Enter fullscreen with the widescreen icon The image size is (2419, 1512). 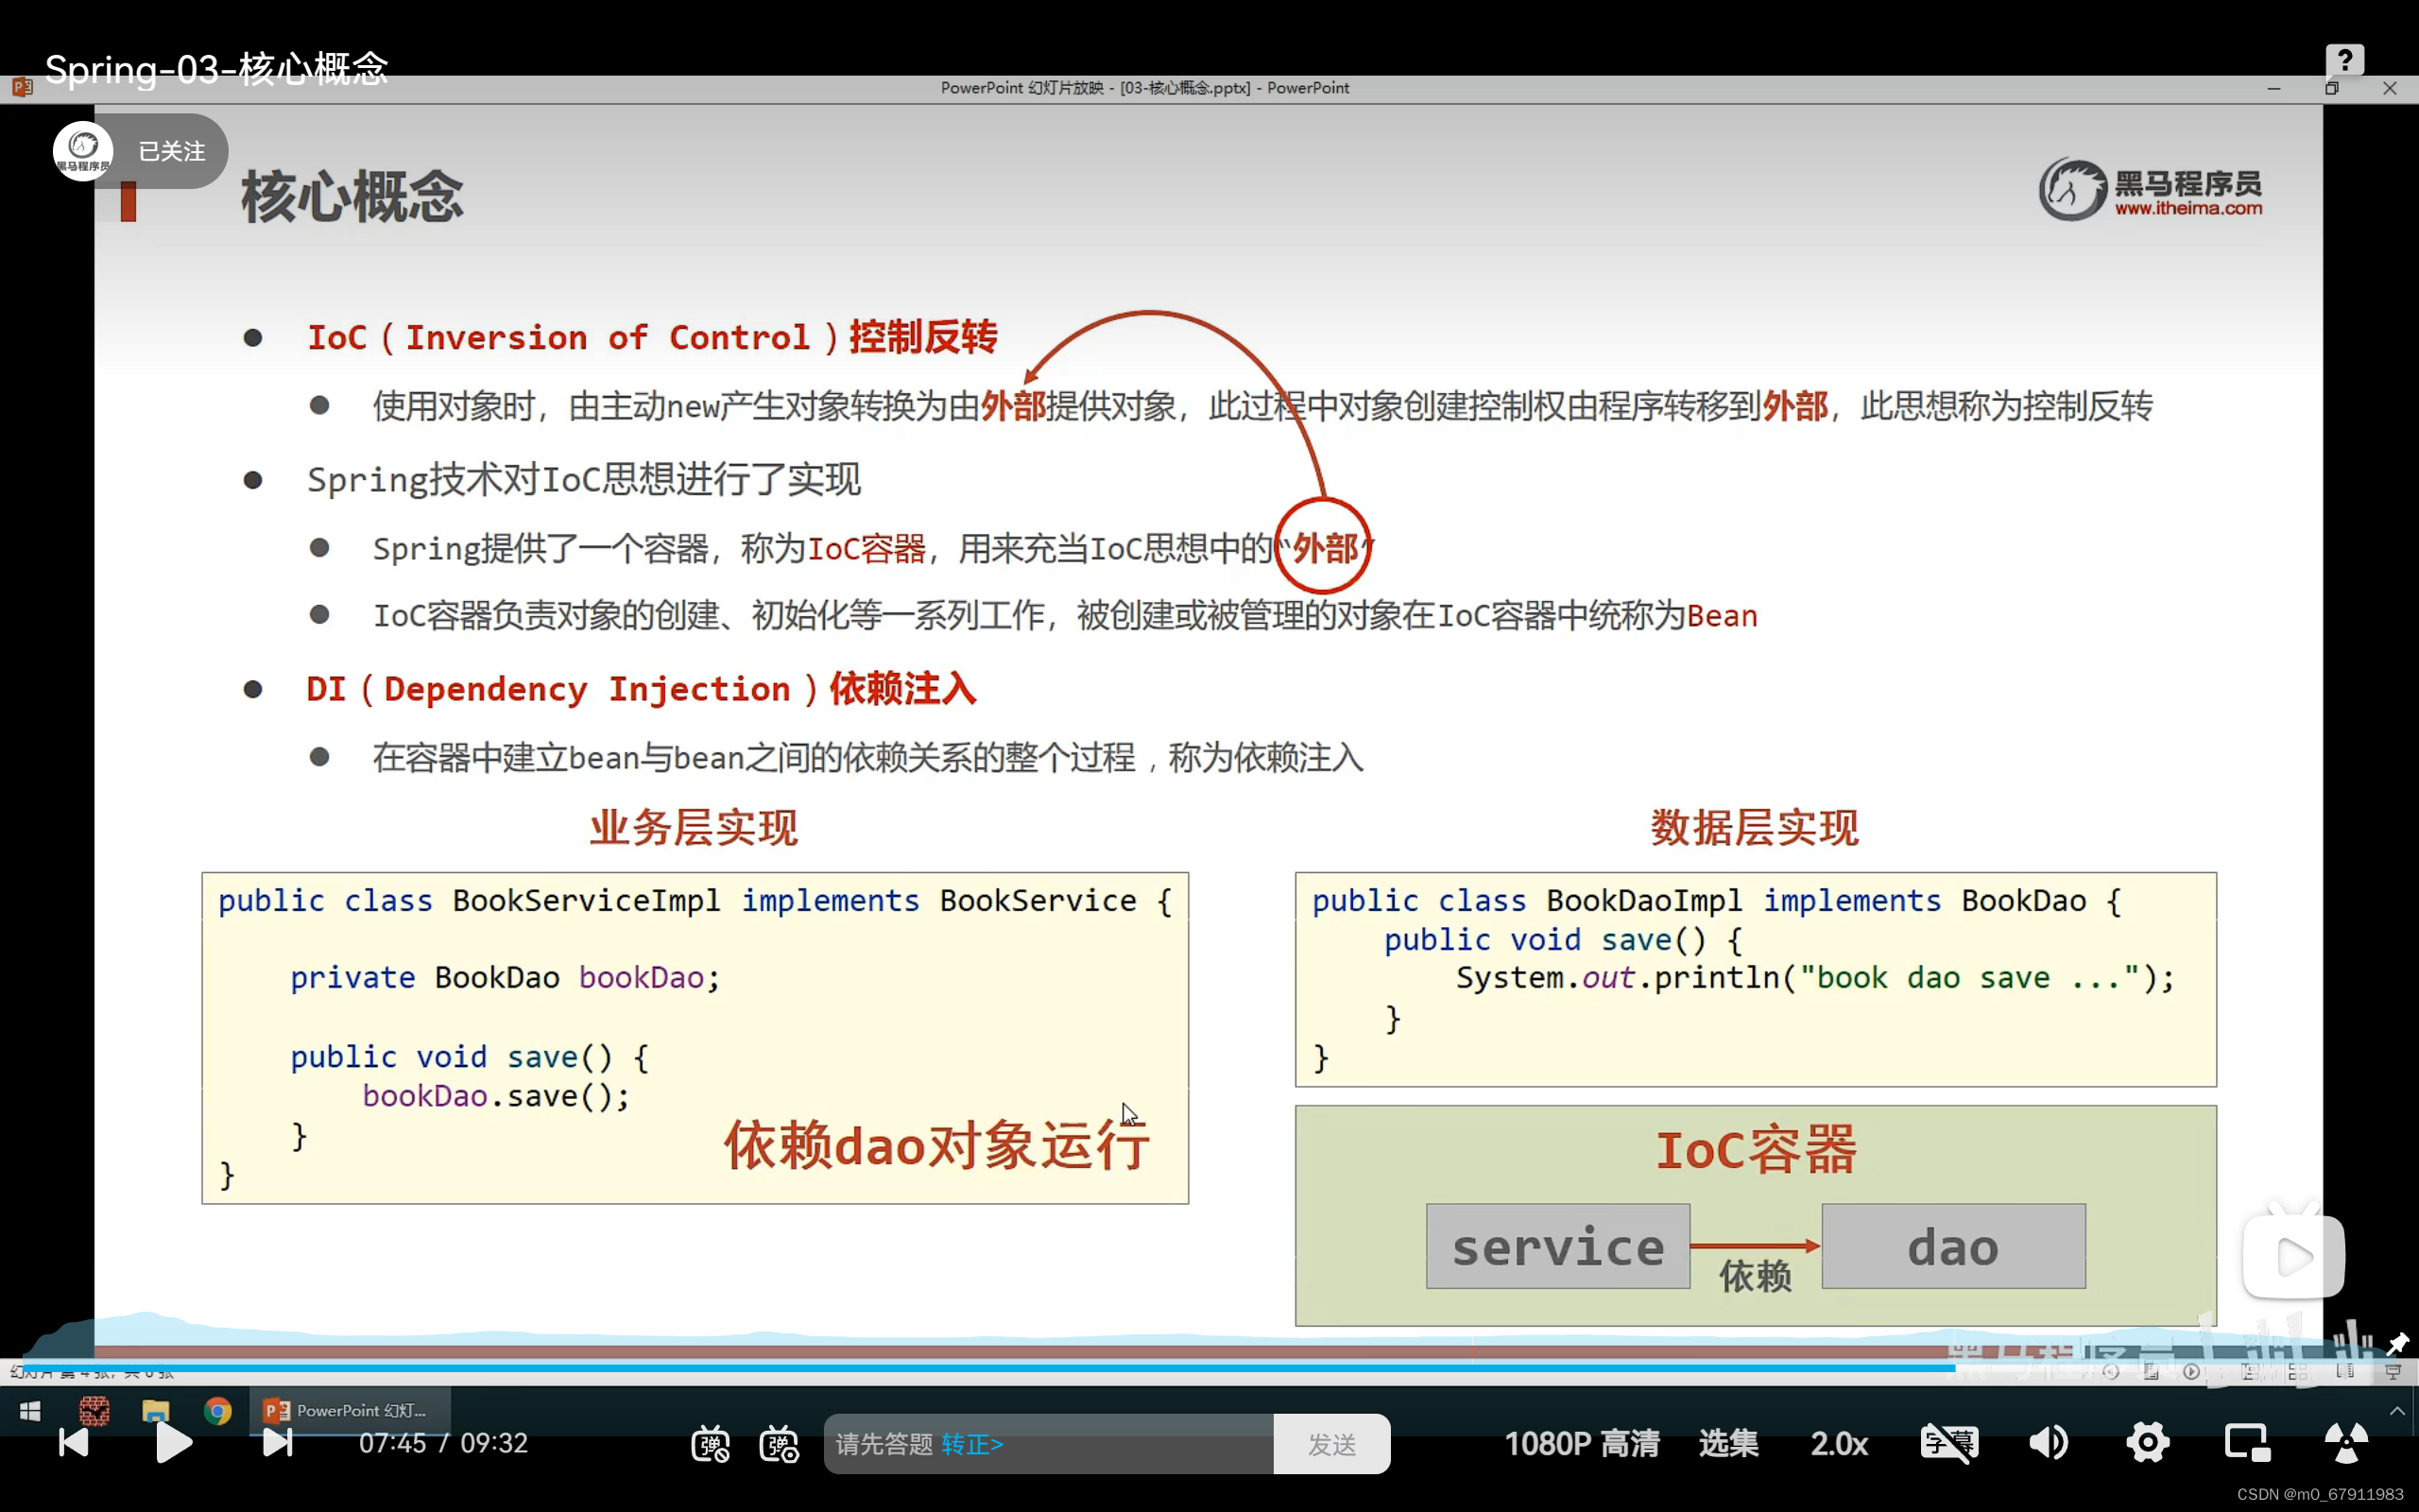click(x=2346, y=1442)
